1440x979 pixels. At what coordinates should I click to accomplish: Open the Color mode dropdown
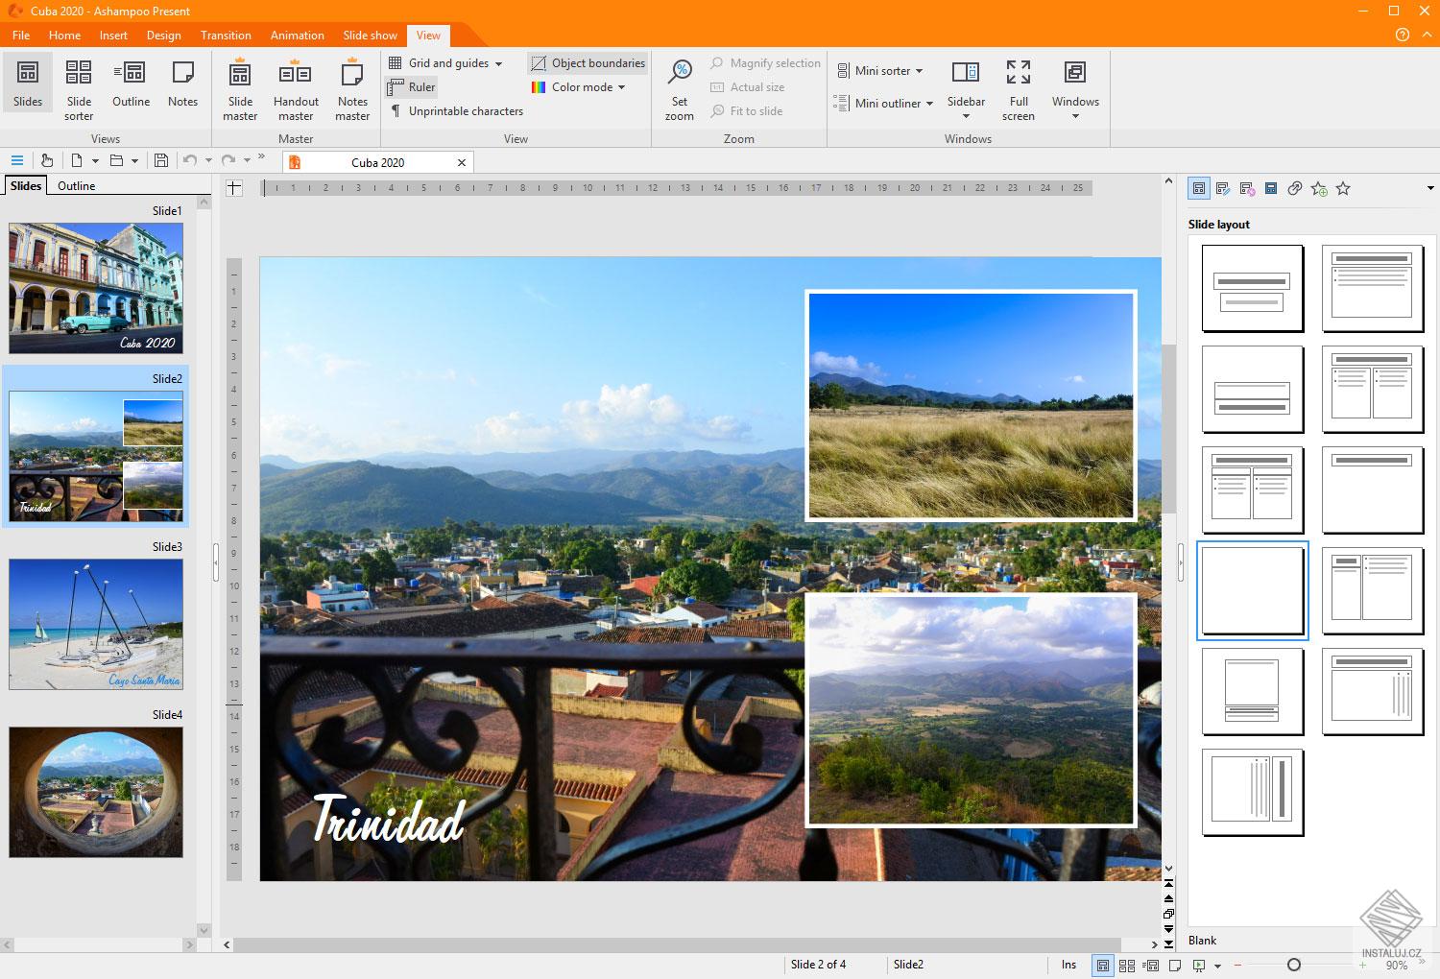tap(621, 87)
